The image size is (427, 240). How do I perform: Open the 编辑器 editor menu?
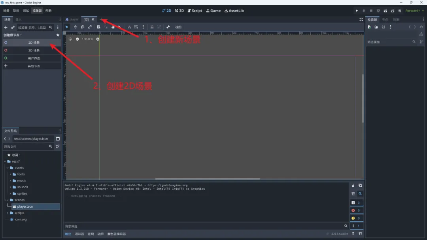(37, 11)
